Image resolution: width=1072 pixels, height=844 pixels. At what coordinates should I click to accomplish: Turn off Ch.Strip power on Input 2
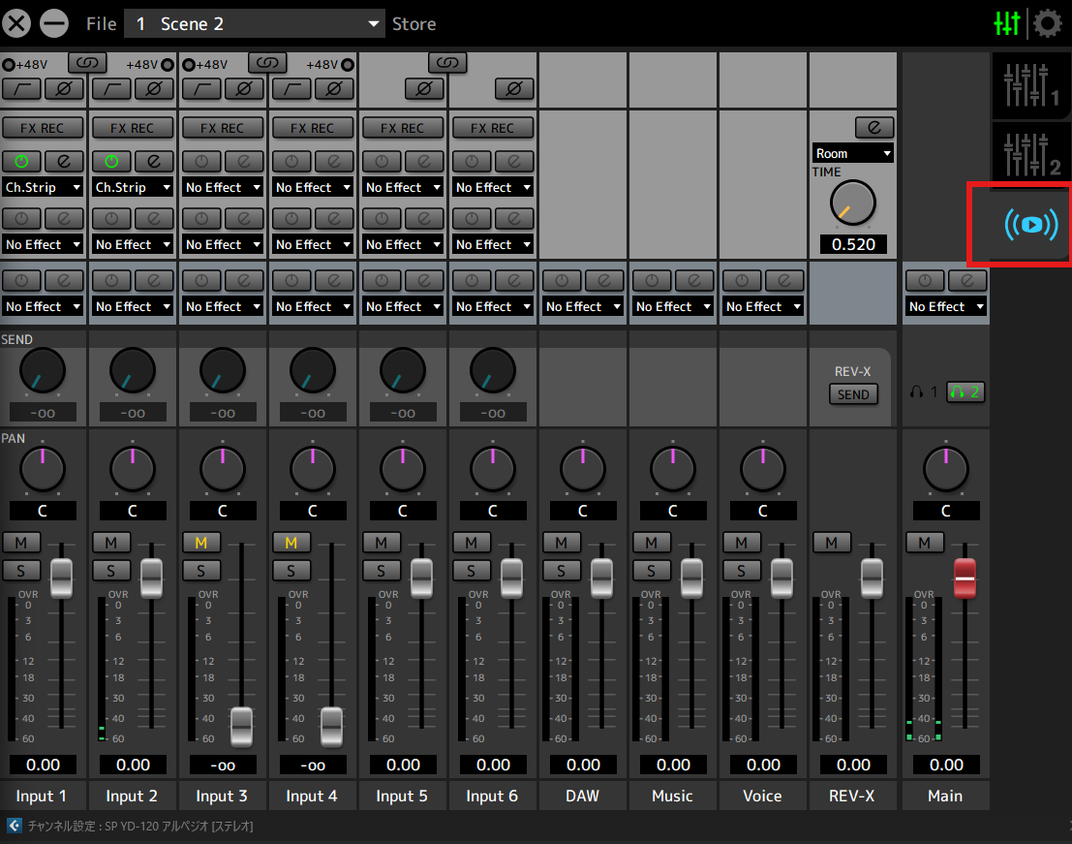[111, 162]
